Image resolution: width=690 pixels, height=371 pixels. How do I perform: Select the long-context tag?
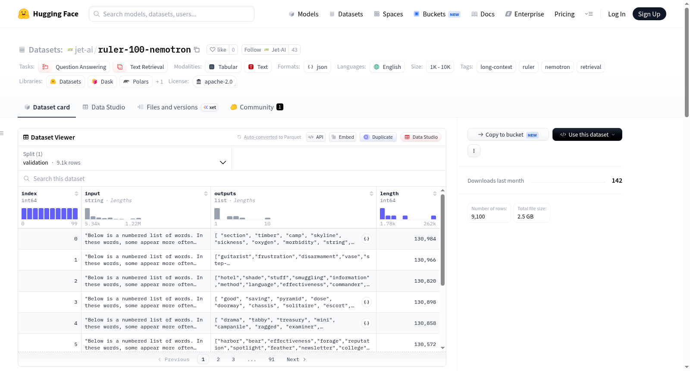(x=496, y=67)
